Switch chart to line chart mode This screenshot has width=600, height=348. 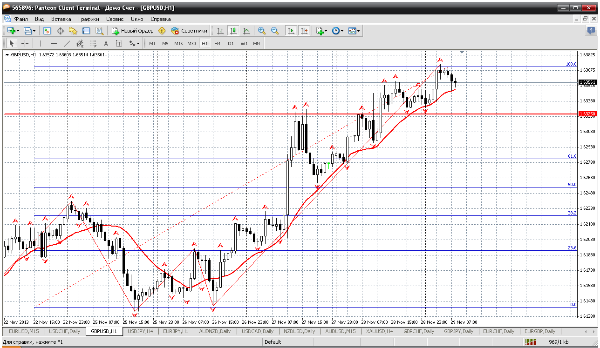click(246, 31)
